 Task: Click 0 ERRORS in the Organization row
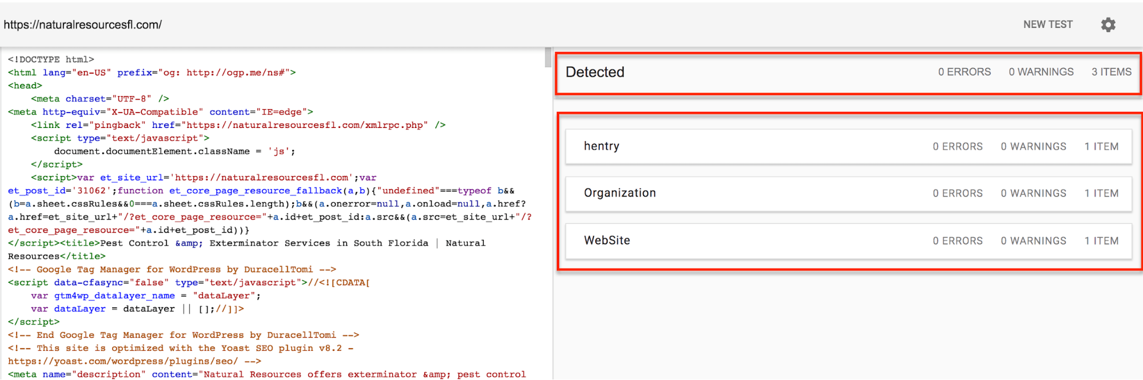coord(958,194)
